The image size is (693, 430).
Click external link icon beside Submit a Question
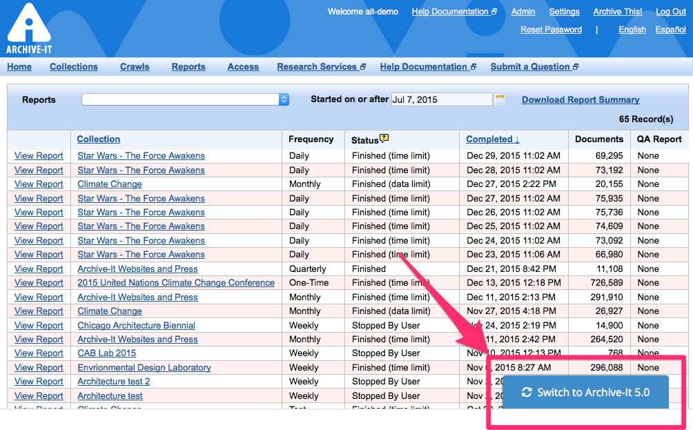point(576,67)
